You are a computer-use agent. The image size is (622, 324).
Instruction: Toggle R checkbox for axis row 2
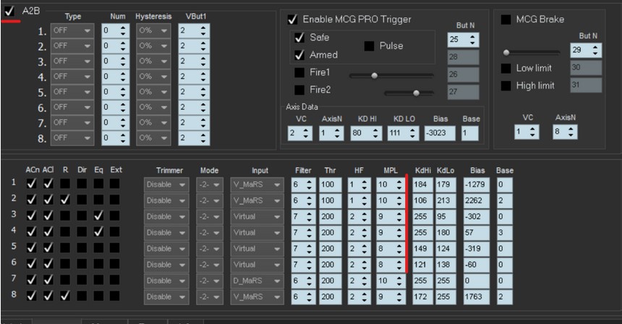tap(65, 200)
